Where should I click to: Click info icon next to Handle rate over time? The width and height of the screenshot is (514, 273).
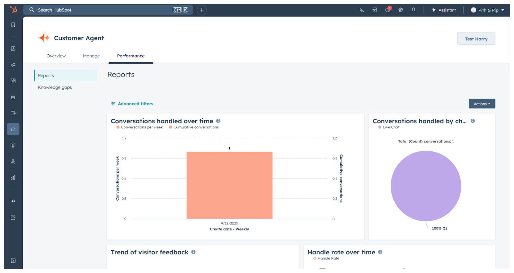click(x=380, y=252)
